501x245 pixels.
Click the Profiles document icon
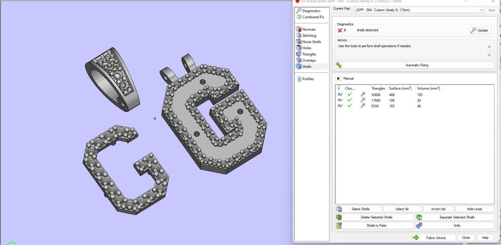coord(299,79)
